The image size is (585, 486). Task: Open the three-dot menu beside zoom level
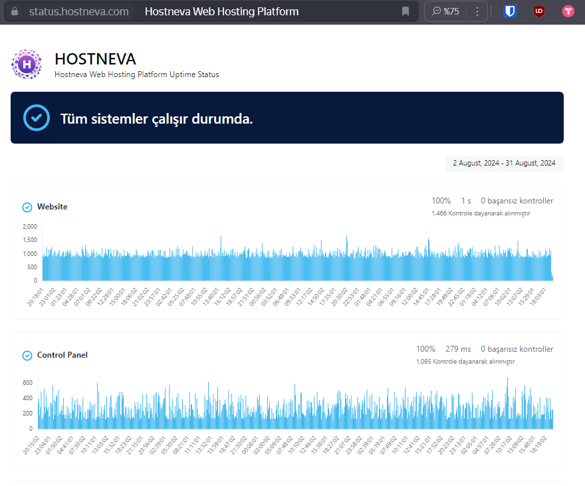[477, 11]
